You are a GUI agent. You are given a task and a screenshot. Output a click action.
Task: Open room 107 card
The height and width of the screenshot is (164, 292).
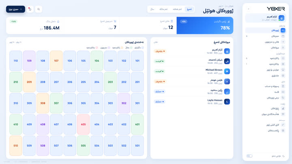(56, 61)
